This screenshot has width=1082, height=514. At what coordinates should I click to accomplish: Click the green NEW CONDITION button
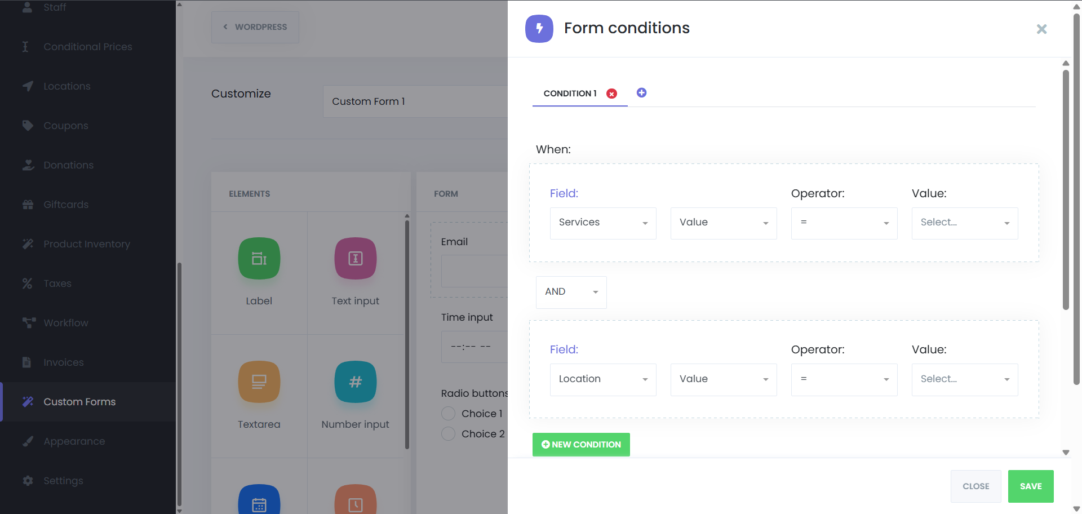581,445
